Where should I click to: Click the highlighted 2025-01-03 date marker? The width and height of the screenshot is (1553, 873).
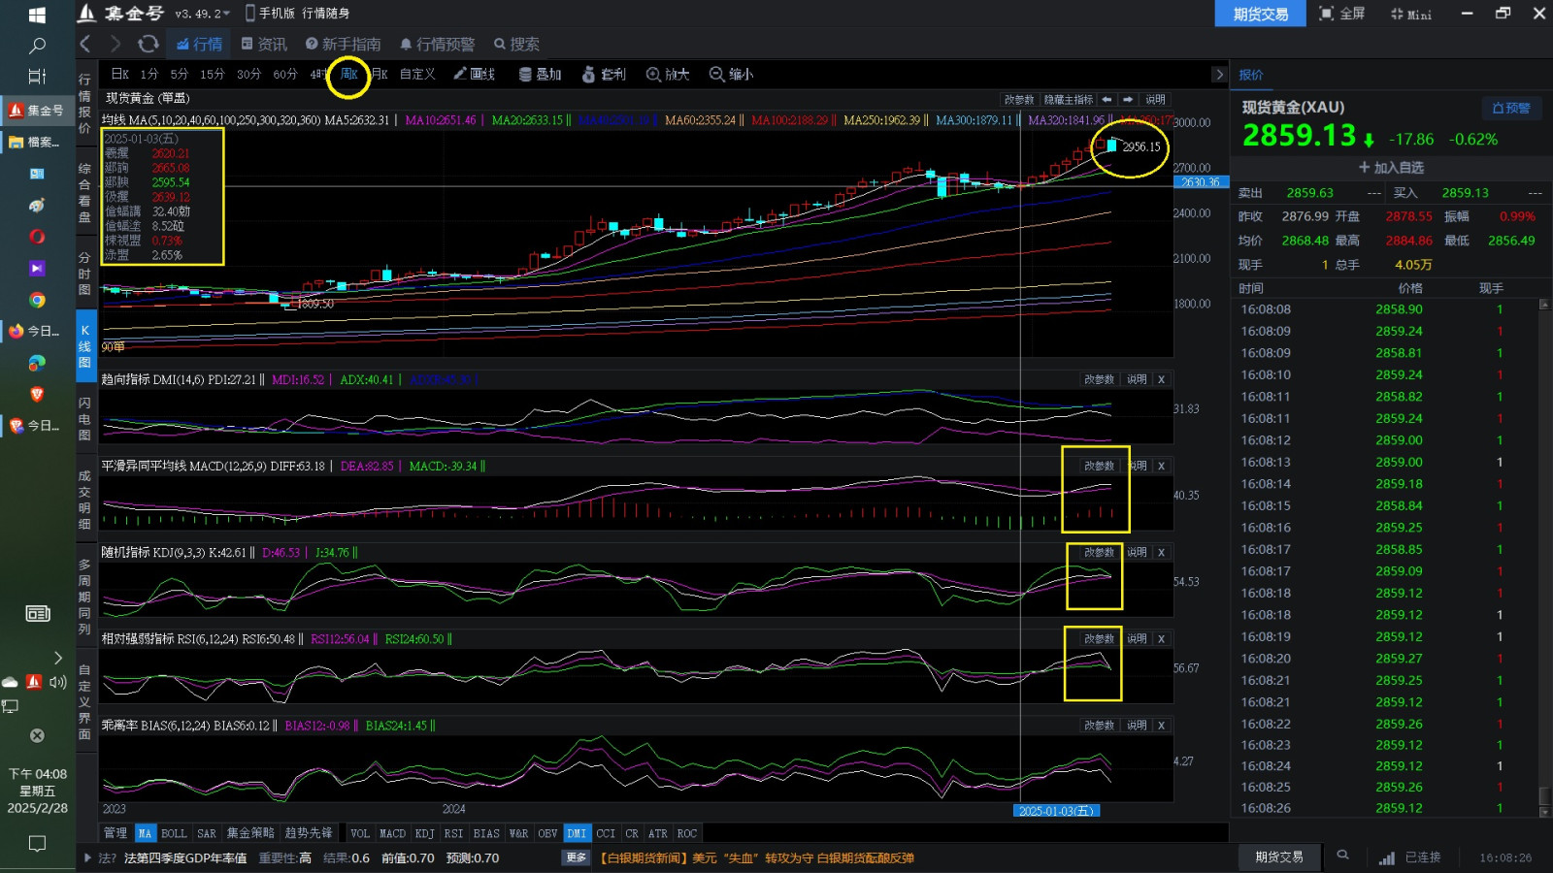[1056, 811]
